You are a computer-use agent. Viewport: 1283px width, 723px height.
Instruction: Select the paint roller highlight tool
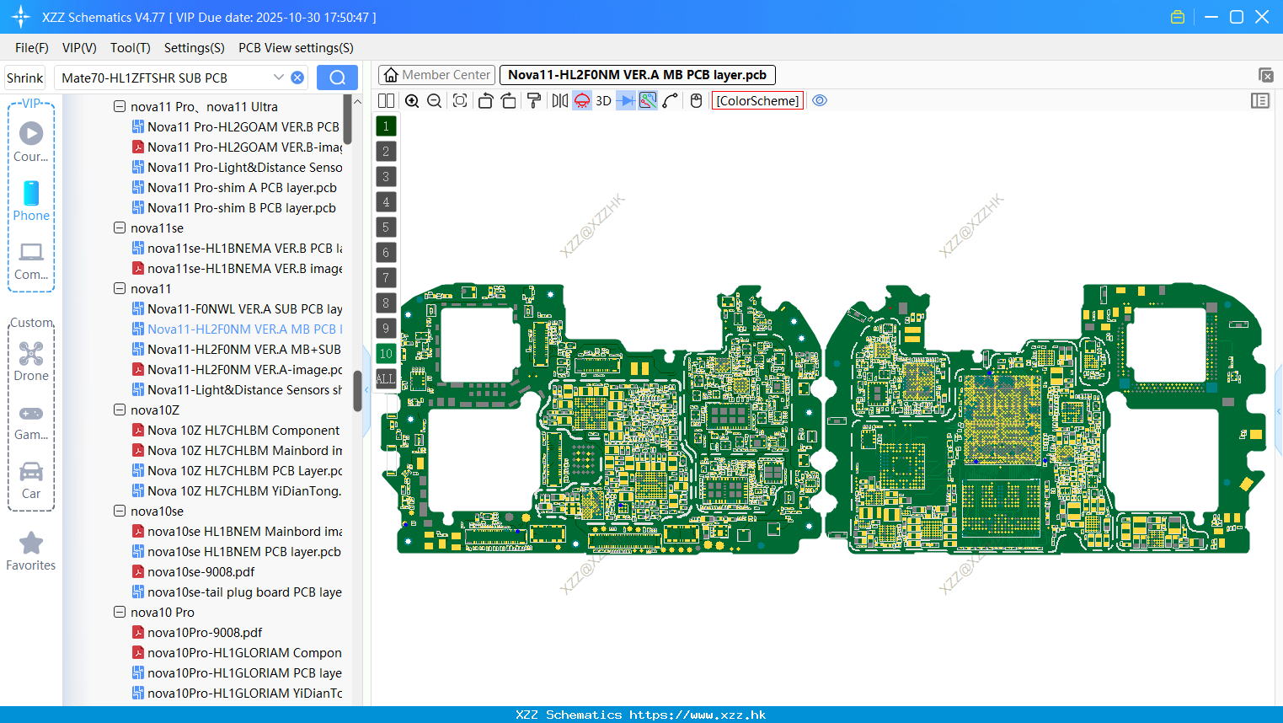click(x=533, y=101)
